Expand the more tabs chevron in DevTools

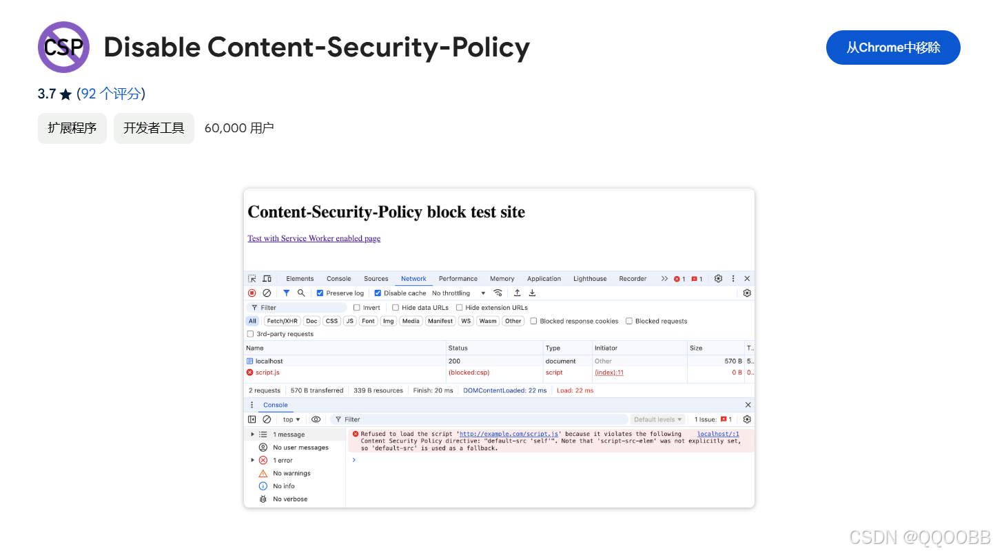tap(664, 279)
